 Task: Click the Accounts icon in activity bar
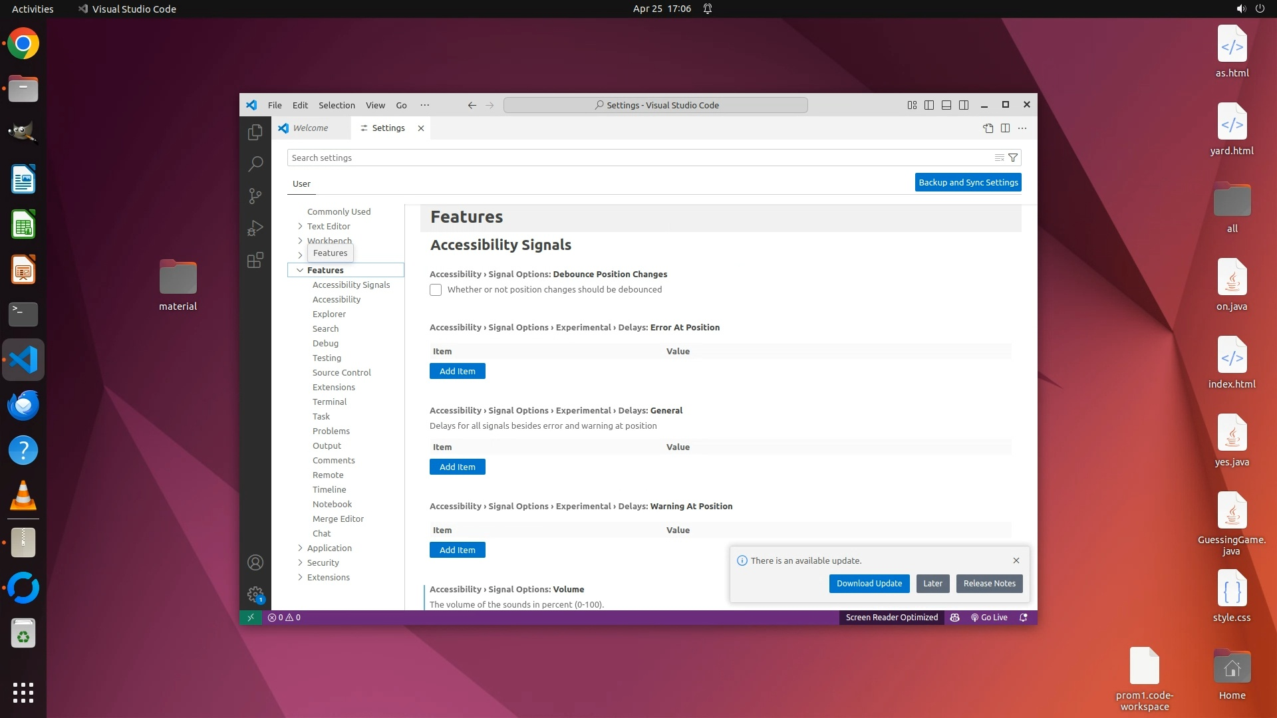pos(255,562)
